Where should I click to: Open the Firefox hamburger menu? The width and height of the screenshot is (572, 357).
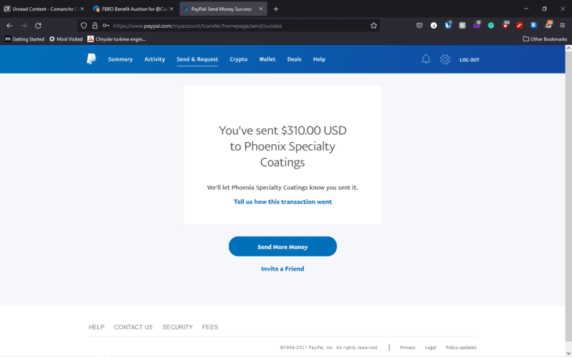(562, 25)
